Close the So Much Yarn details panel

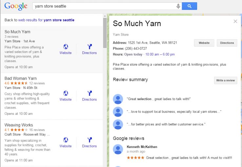235,21
